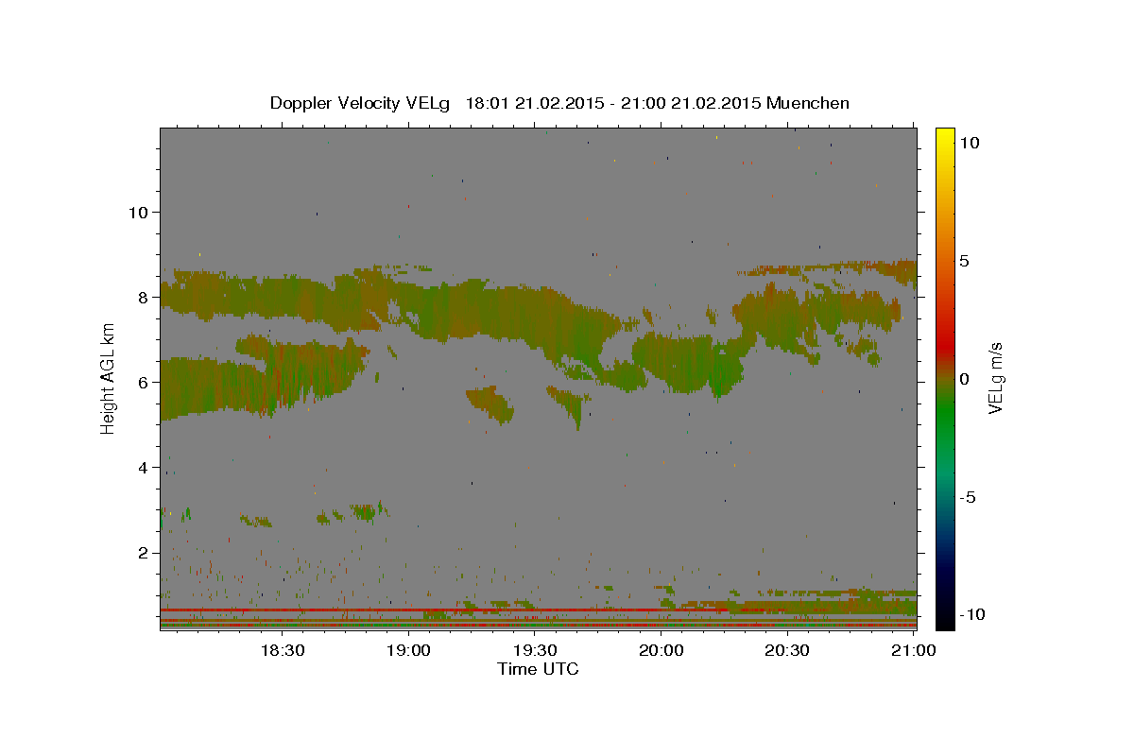Click the plot title 'Doppler Velocity VELg'
The image size is (1134, 756).
tap(360, 103)
